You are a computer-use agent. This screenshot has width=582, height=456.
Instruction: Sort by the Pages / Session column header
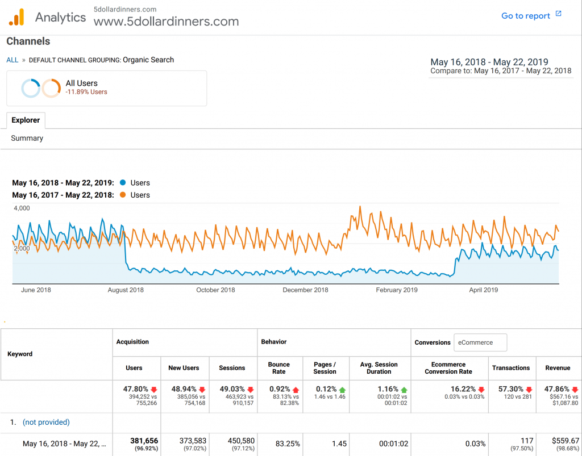(x=325, y=368)
